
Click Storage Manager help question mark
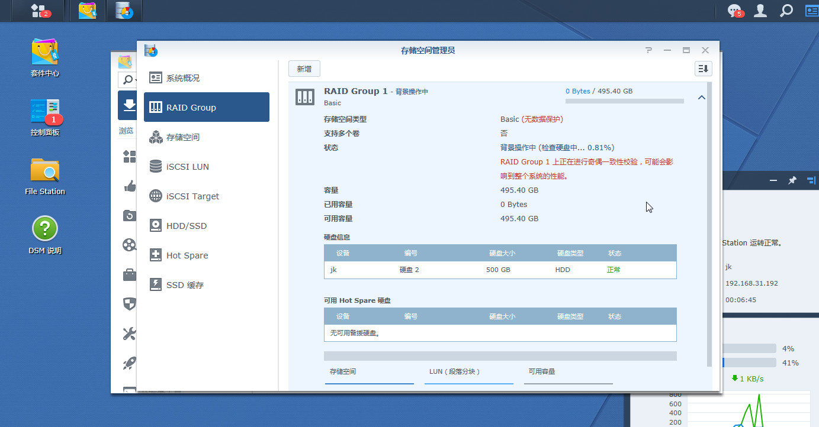649,50
